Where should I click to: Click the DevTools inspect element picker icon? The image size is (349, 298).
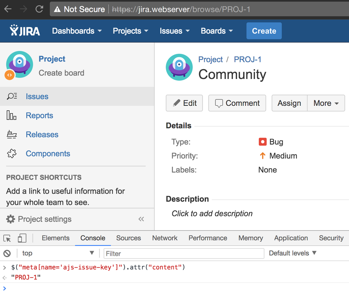pos(7,238)
